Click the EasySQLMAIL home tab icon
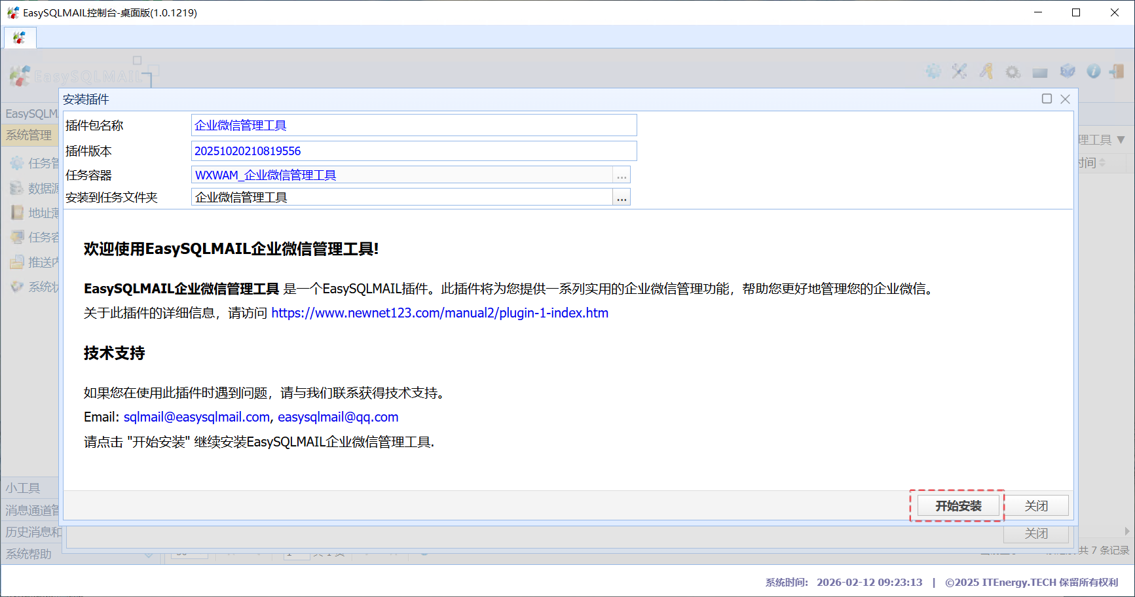This screenshot has width=1135, height=597. 20,38
